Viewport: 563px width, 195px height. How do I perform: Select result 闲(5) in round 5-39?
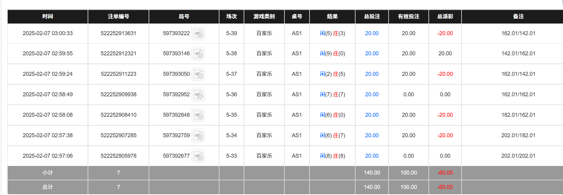tap(324, 33)
